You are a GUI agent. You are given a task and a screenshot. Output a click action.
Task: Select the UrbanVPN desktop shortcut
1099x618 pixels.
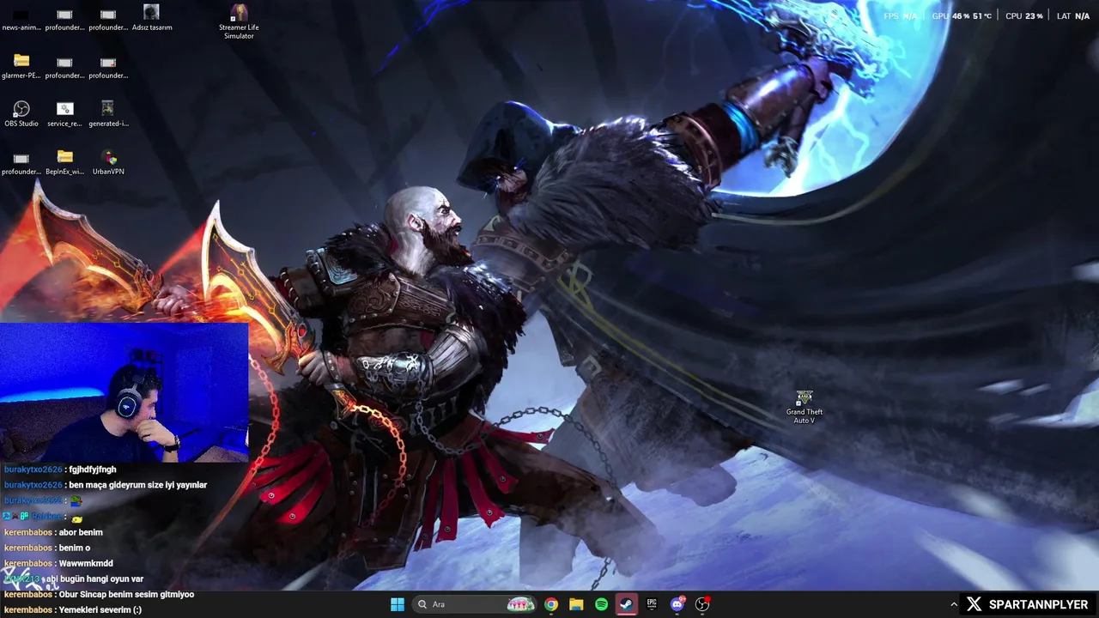pyautogui.click(x=108, y=162)
